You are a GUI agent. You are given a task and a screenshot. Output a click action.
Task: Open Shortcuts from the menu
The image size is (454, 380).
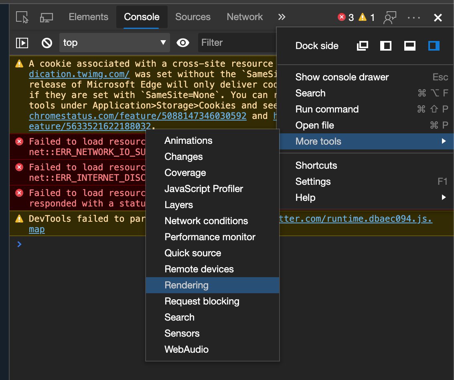pos(367,165)
